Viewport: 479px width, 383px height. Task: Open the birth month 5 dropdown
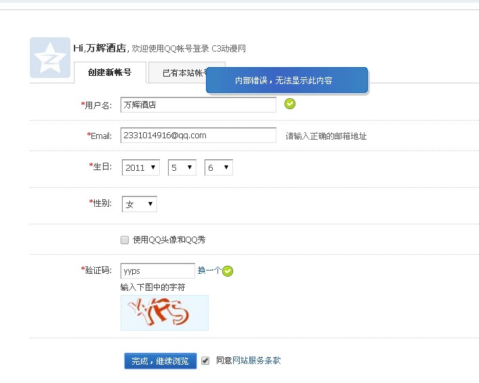coord(182,167)
